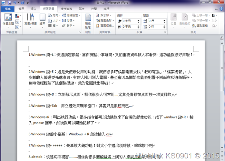Open the 分隔設定 (Breaks) dropdown
Image resolution: width=225 pixels, height=161 pixels.
(71, 15)
